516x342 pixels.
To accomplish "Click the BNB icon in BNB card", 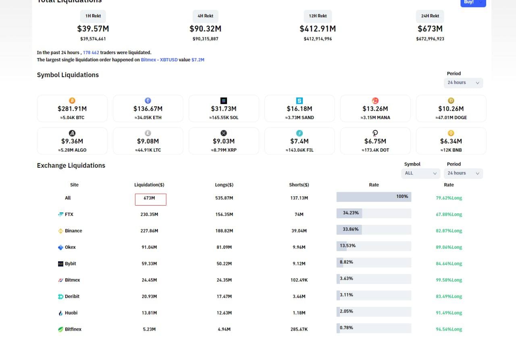I will coord(451,133).
